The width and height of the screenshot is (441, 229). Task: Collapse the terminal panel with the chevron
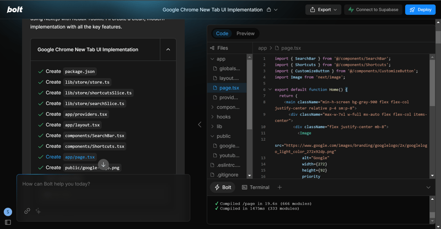tap(428, 187)
